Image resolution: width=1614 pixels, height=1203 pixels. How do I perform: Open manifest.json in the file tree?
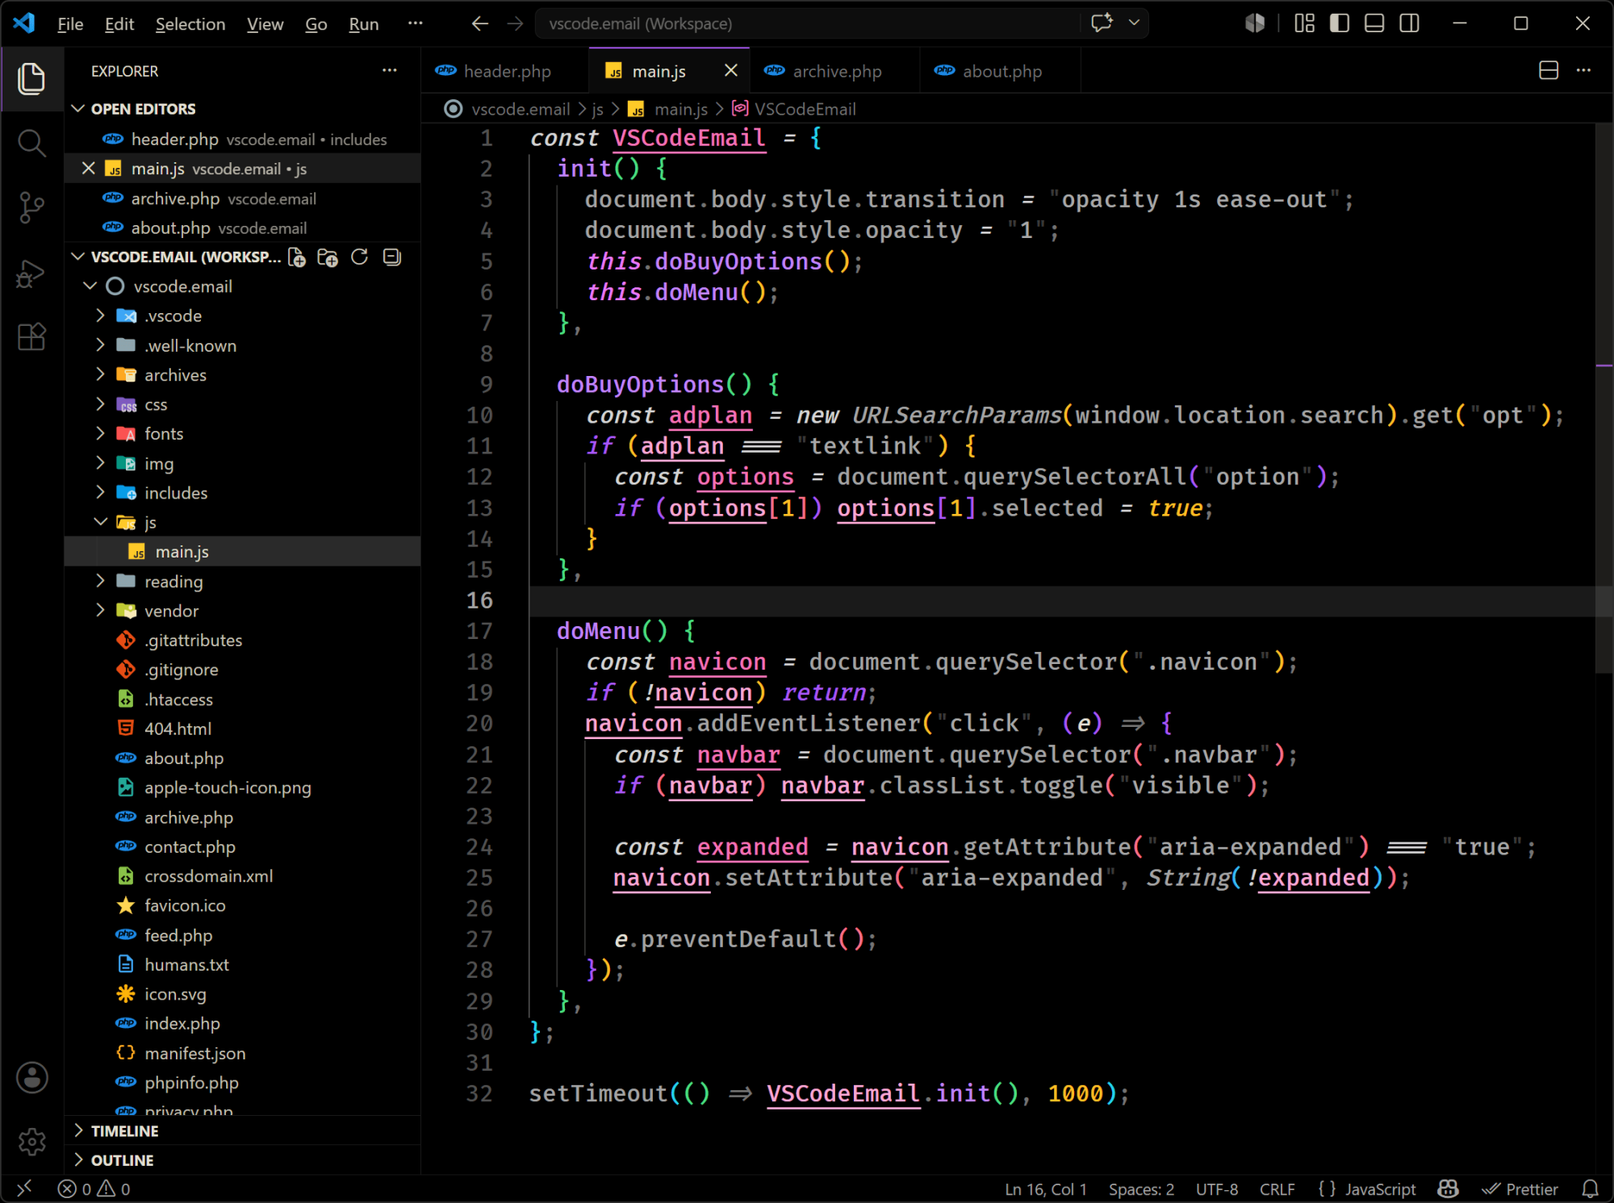coord(194,1053)
